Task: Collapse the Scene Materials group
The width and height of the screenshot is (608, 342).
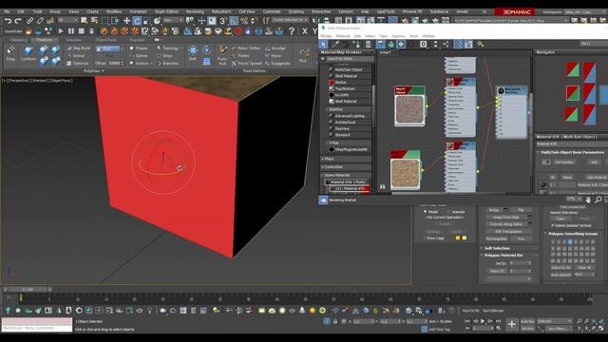Action: click(323, 175)
